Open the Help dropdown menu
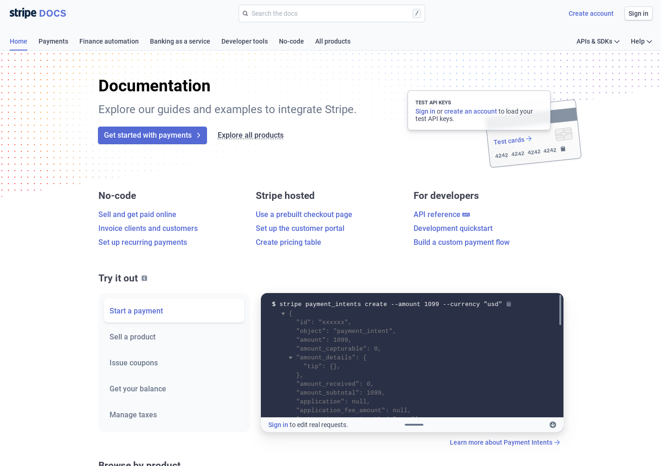 pos(642,41)
